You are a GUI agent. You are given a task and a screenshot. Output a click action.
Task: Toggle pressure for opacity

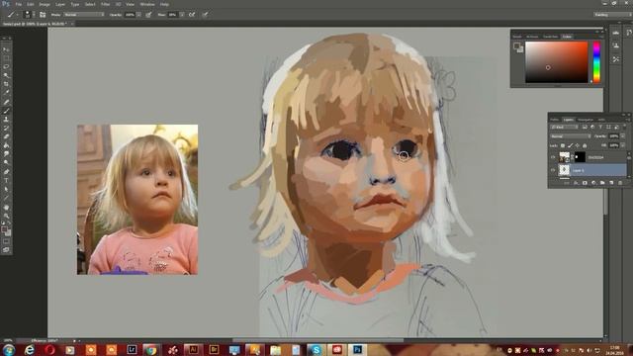tap(148, 15)
